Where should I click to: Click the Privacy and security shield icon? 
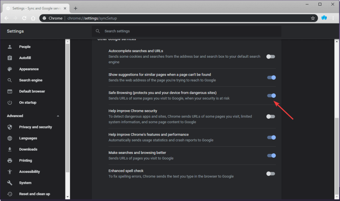[10, 127]
